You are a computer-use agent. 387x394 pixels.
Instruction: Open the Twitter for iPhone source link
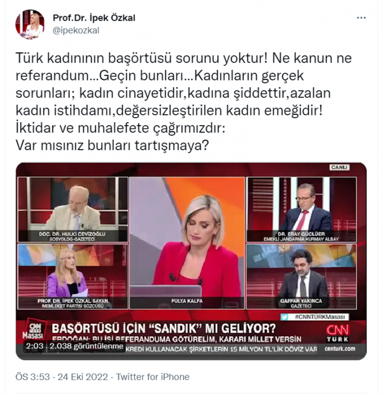(152, 377)
